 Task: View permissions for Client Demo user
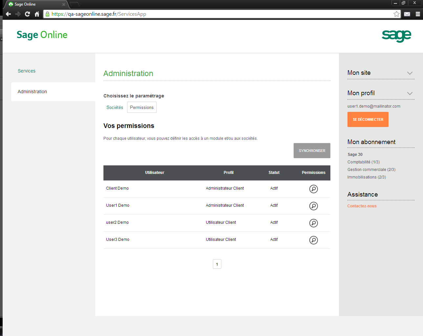(x=313, y=189)
